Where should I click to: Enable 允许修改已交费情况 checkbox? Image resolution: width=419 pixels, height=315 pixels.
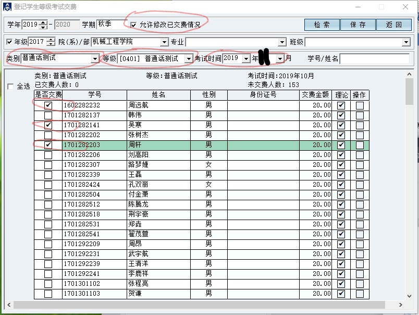(133, 25)
